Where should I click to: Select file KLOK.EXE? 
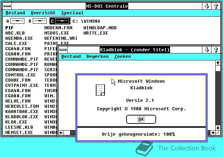(x=16, y=122)
